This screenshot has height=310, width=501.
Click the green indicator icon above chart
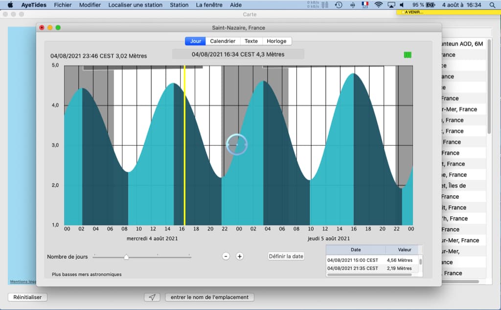point(408,55)
